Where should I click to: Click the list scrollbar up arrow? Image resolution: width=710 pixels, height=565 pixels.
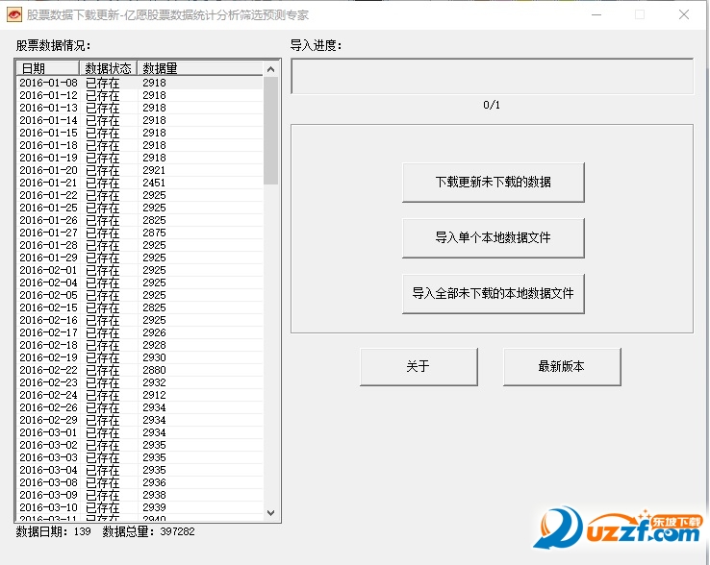[x=270, y=69]
